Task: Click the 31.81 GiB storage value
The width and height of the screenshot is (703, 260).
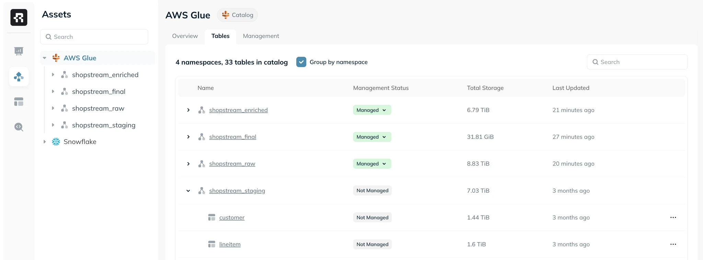Action: pos(480,137)
